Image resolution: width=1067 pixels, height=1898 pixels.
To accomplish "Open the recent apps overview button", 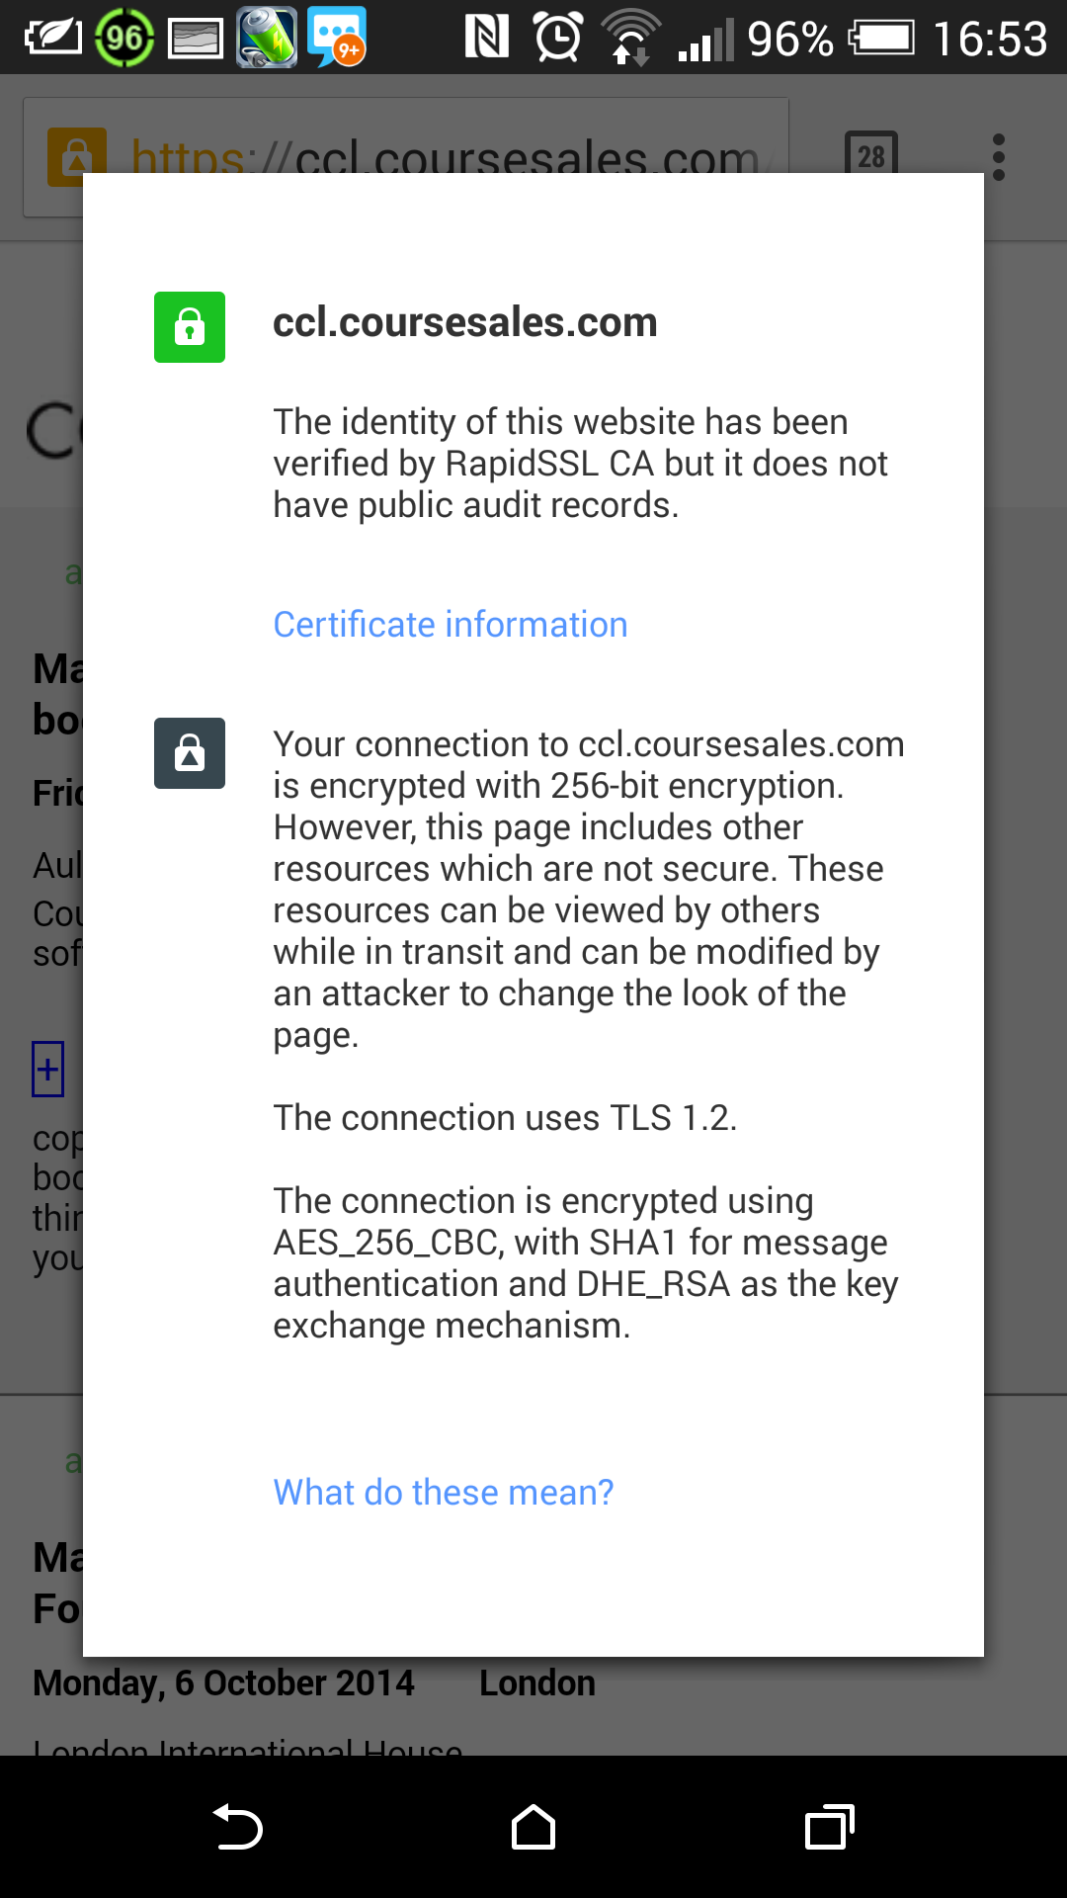I will click(x=830, y=1827).
